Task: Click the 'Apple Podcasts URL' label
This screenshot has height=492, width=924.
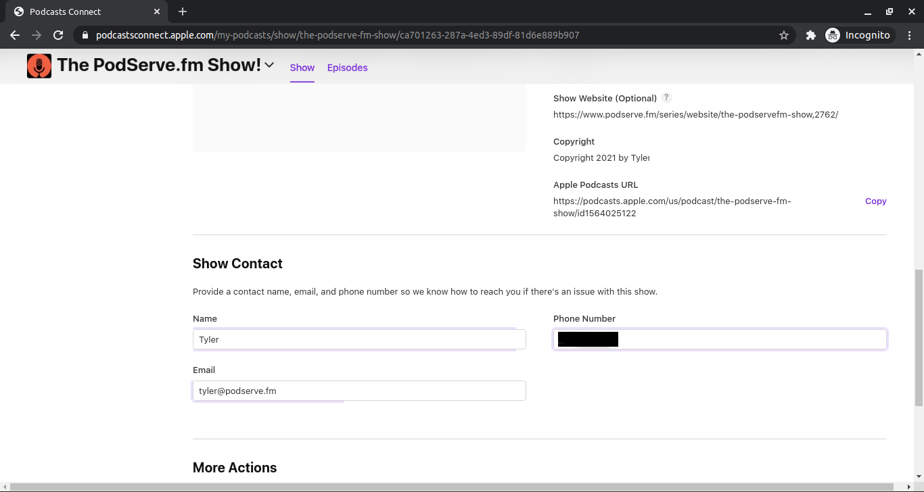Action: (595, 184)
